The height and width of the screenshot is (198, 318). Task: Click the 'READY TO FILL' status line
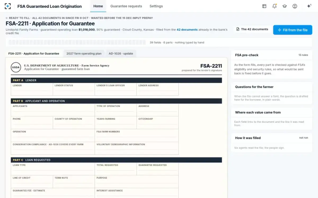click(x=79, y=18)
